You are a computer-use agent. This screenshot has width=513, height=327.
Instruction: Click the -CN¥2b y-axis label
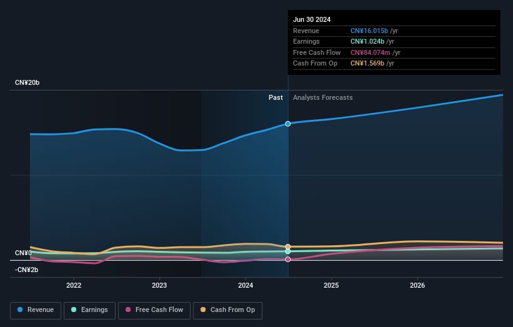click(x=26, y=270)
